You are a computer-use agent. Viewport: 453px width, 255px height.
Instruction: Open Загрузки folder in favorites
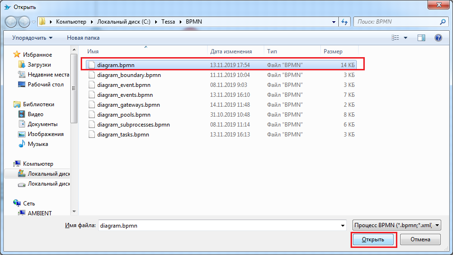pos(39,65)
